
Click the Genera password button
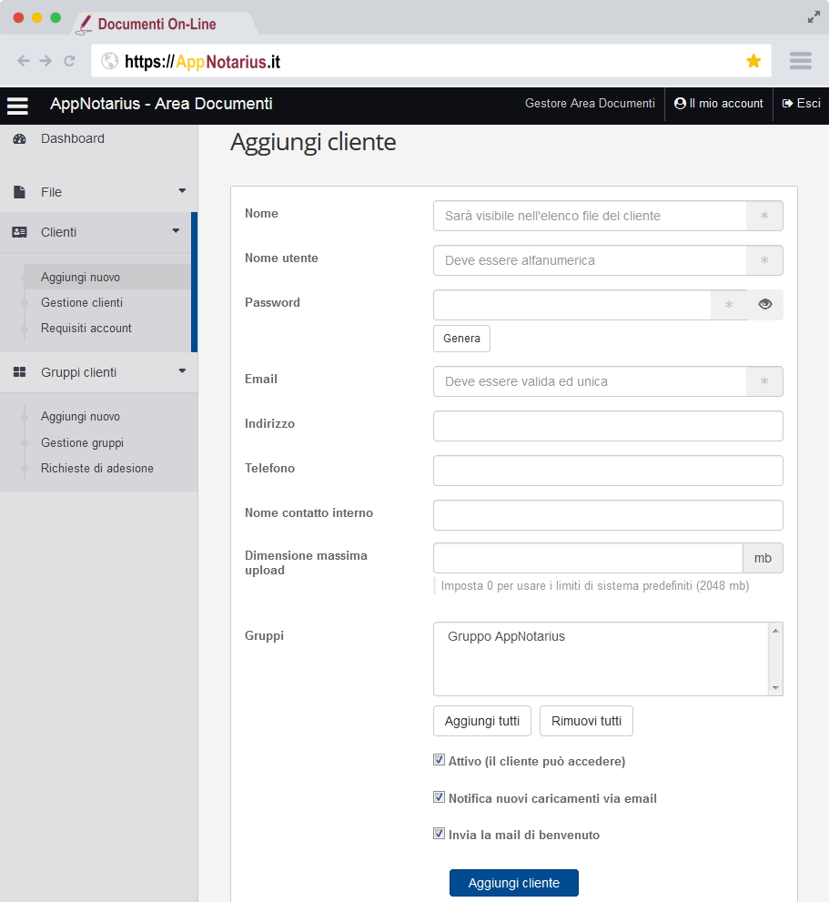[461, 339]
